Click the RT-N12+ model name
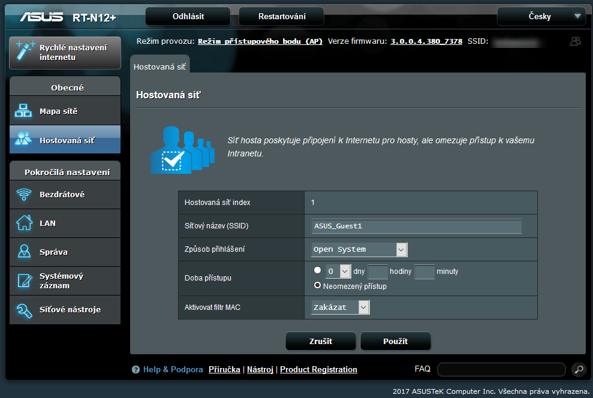 [94, 18]
